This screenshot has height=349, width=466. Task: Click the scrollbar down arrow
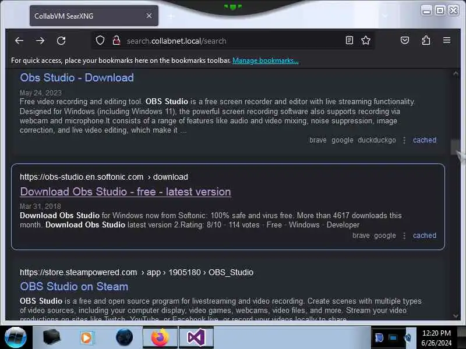[456, 316]
